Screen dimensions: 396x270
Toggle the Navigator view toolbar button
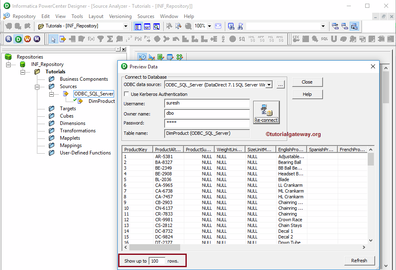coord(138,26)
